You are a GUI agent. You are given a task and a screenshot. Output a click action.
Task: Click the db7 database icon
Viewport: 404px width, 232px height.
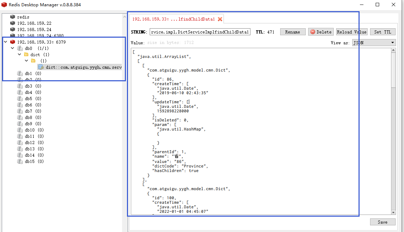(x=20, y=111)
